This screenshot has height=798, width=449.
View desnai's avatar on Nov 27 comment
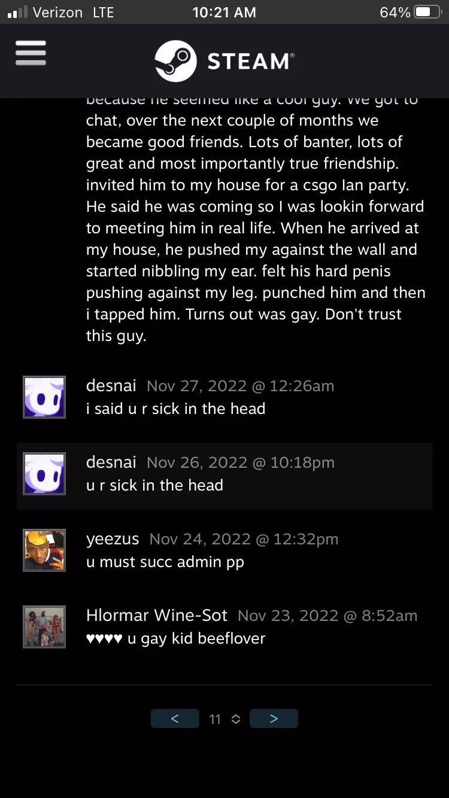44,397
